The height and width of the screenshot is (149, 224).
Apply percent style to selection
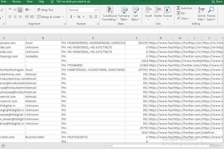tap(79, 17)
